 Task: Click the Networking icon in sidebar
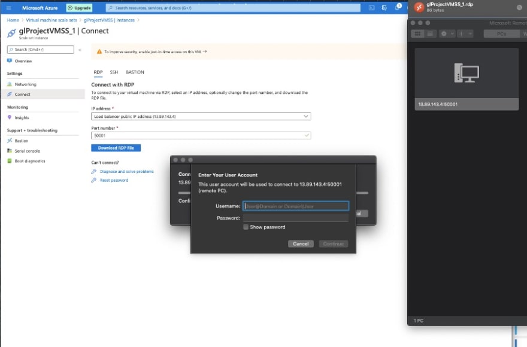pyautogui.click(x=10, y=84)
